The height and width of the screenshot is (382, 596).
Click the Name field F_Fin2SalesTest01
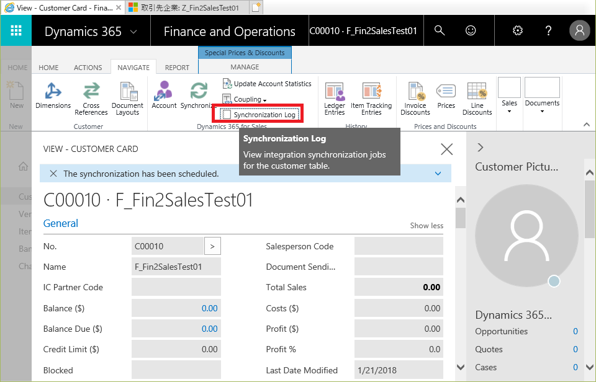[x=176, y=267]
